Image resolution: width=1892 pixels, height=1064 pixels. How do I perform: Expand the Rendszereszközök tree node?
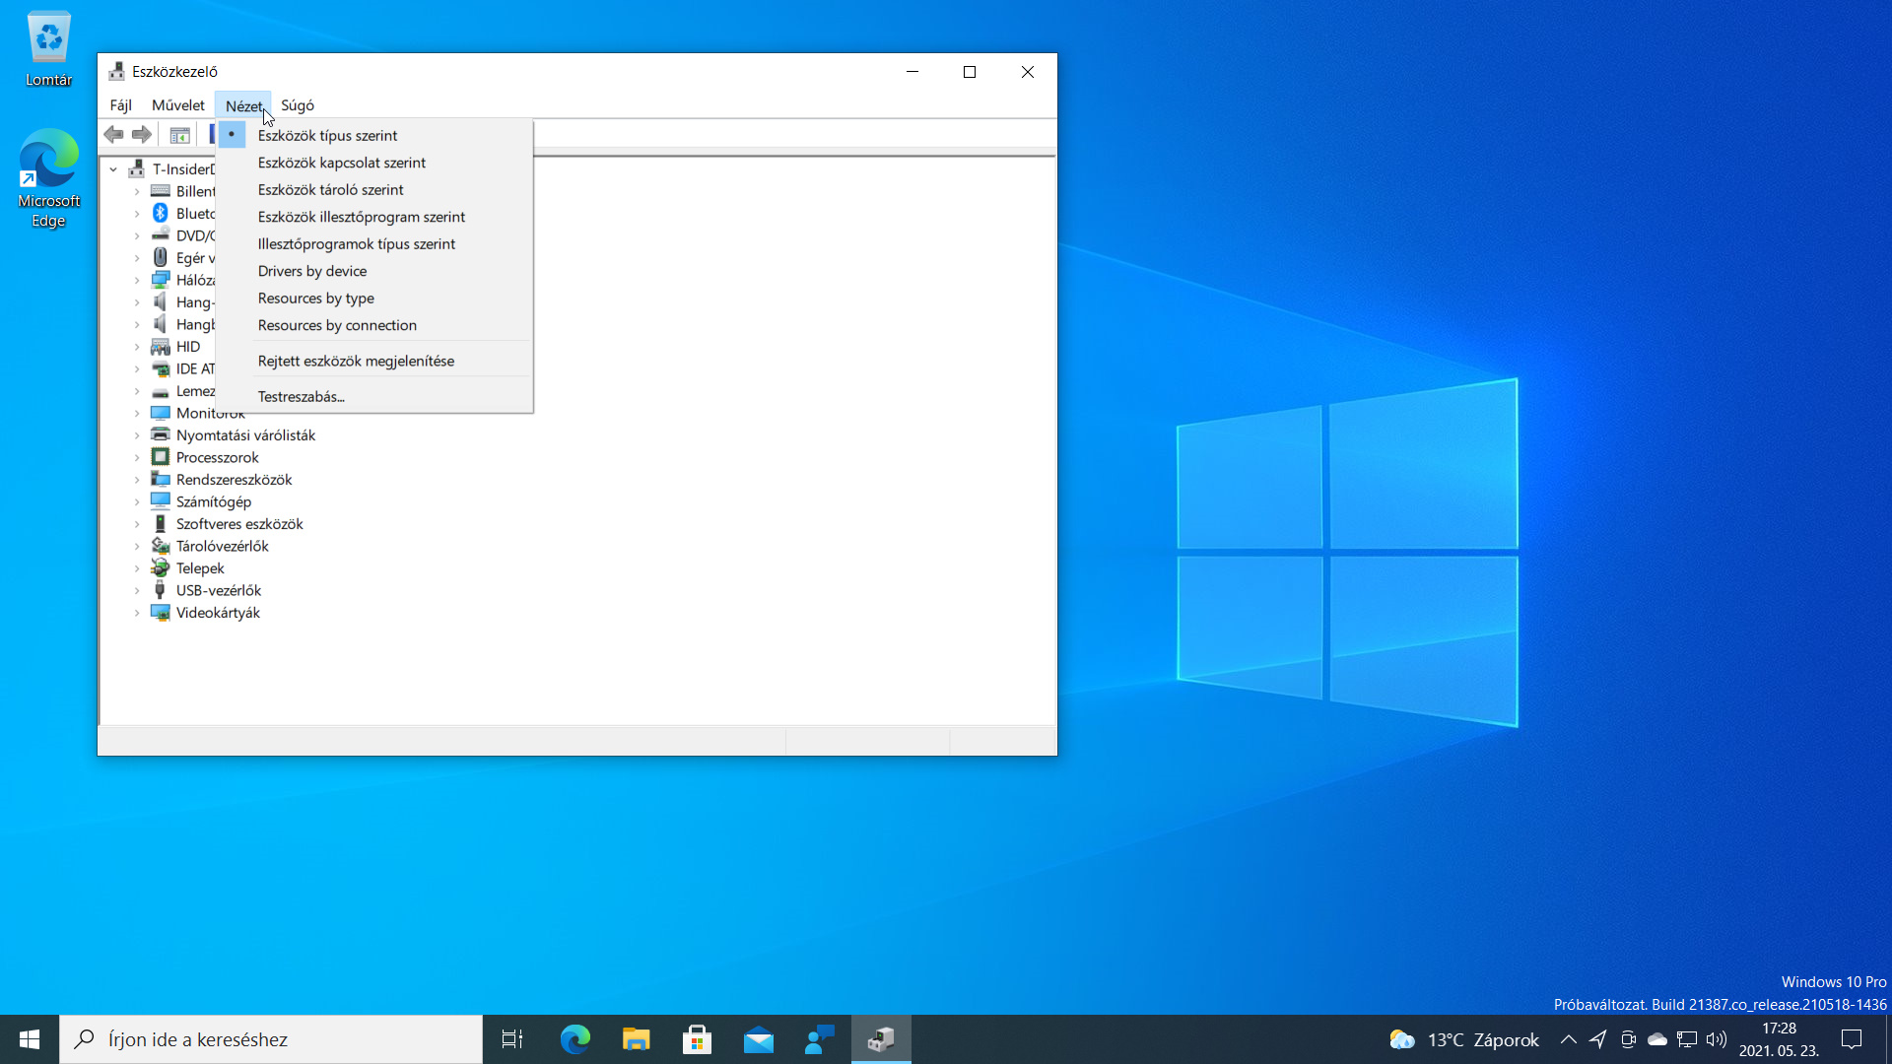137,480
